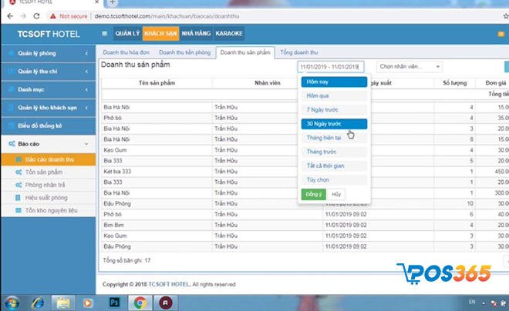The height and width of the screenshot is (311, 509).
Task: Click the browser address bar URL
Action: 167,16
